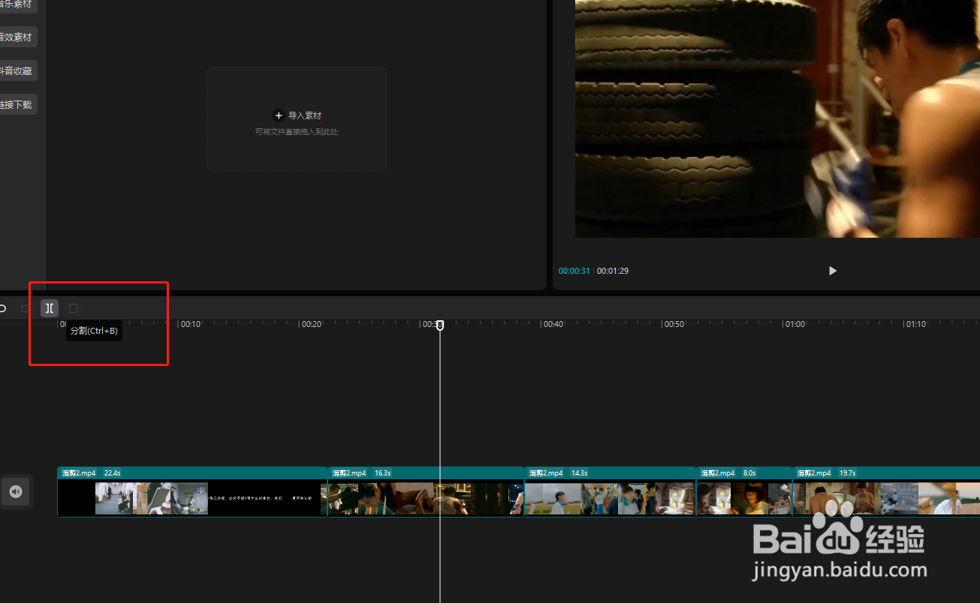Click the playhead handle on the ruler
Image resolution: width=980 pixels, height=603 pixels.
click(x=440, y=325)
